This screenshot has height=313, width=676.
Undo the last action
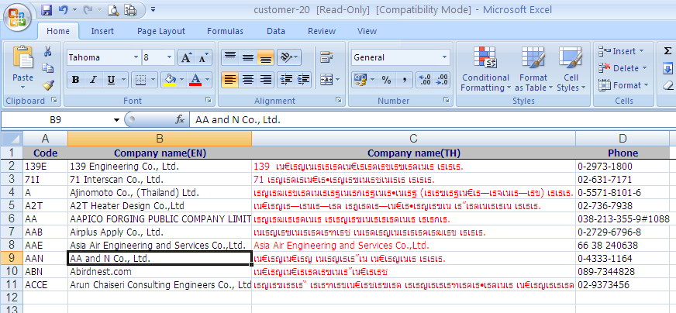(63, 10)
